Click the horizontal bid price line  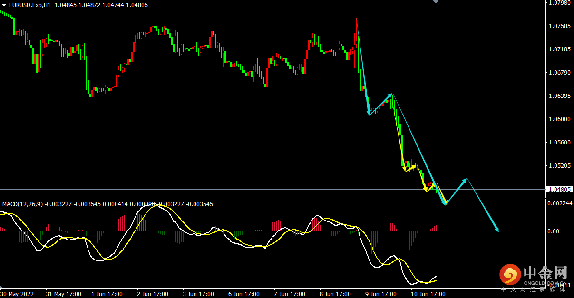(x=272, y=189)
